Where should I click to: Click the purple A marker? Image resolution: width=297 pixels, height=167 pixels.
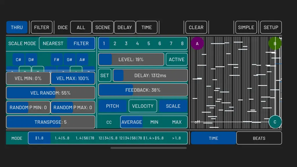click(197, 43)
